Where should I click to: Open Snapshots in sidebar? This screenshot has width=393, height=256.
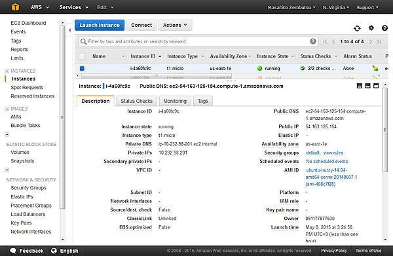[x=22, y=161]
